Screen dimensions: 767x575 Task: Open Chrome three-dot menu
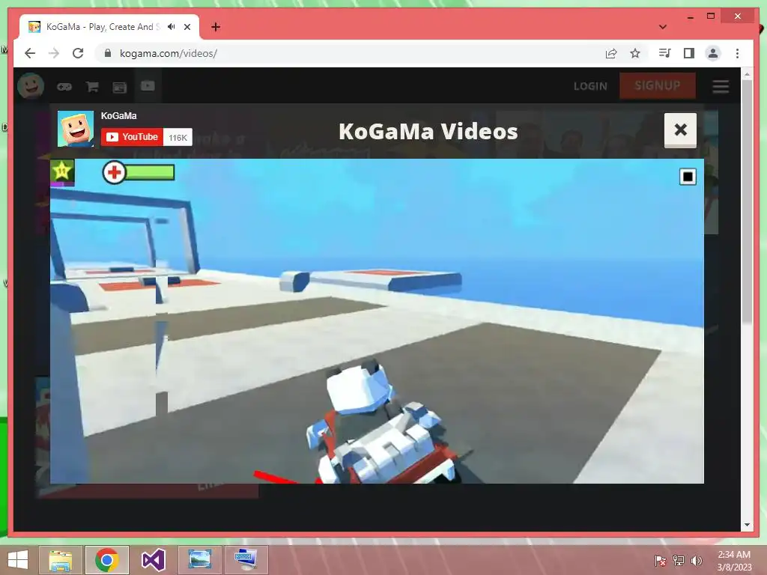tap(737, 53)
